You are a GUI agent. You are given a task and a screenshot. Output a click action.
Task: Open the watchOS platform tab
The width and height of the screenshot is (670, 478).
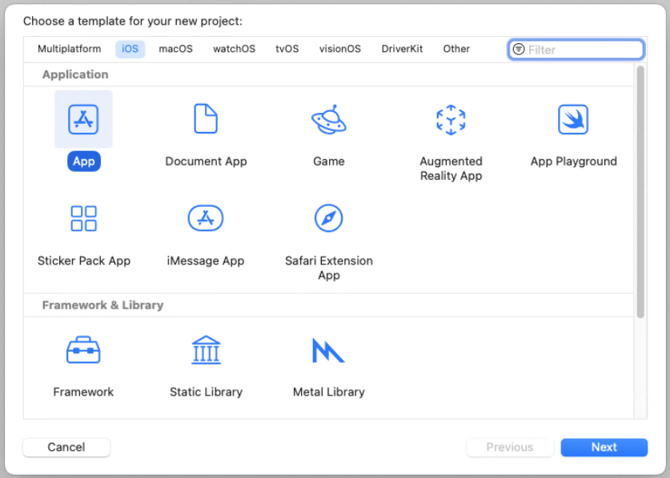pyautogui.click(x=234, y=49)
